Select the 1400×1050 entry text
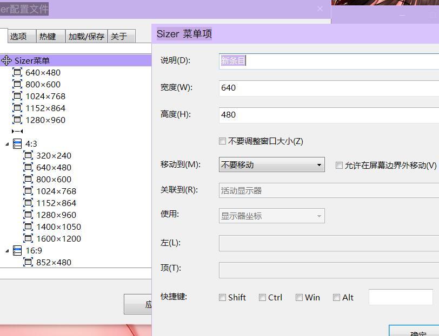Viewport: 439px width, 336px height. [59, 227]
